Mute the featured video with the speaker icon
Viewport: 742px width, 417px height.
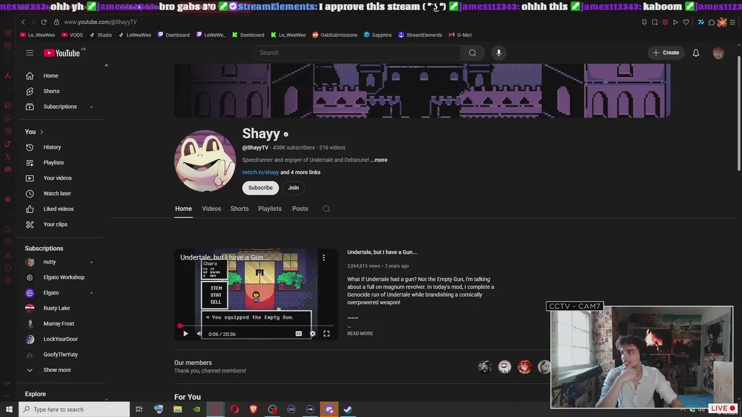(x=199, y=334)
